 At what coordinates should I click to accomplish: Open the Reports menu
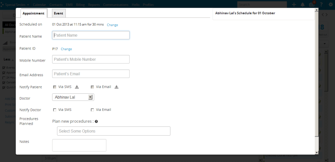94,5
